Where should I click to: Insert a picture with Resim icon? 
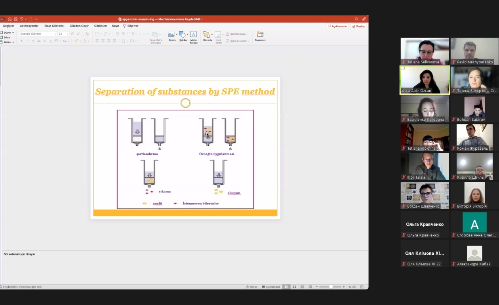(x=172, y=36)
